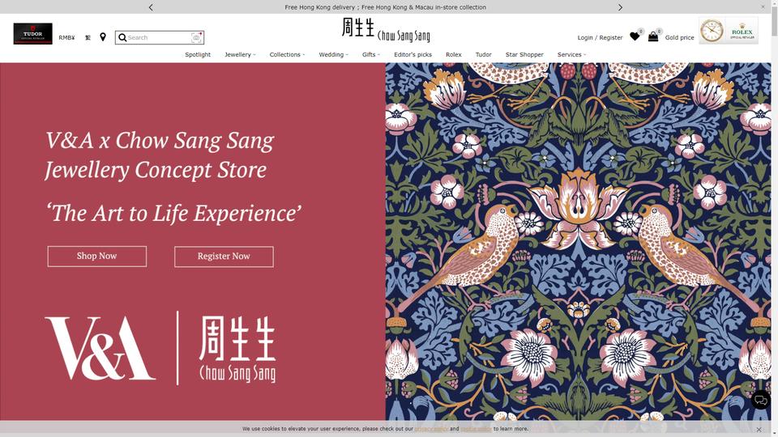Click the large V&A logo
Screen dimensions: 778x437
[x=100, y=348]
